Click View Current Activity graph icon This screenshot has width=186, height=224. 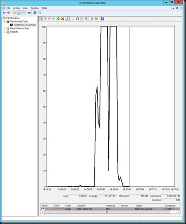[41, 19]
